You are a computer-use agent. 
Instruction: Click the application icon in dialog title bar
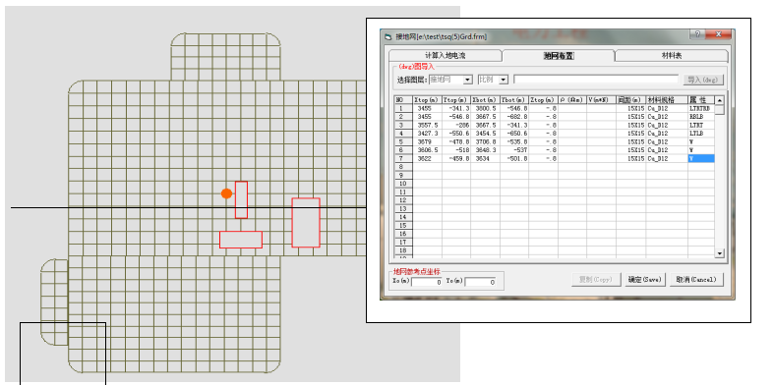pos(388,36)
